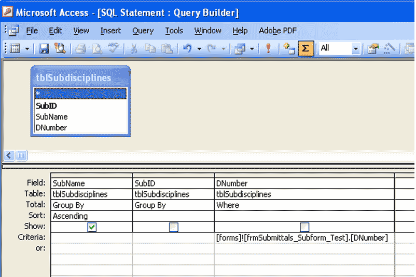Open the Adobe PDF menu
The height and width of the screenshot is (277, 416).
(278, 31)
